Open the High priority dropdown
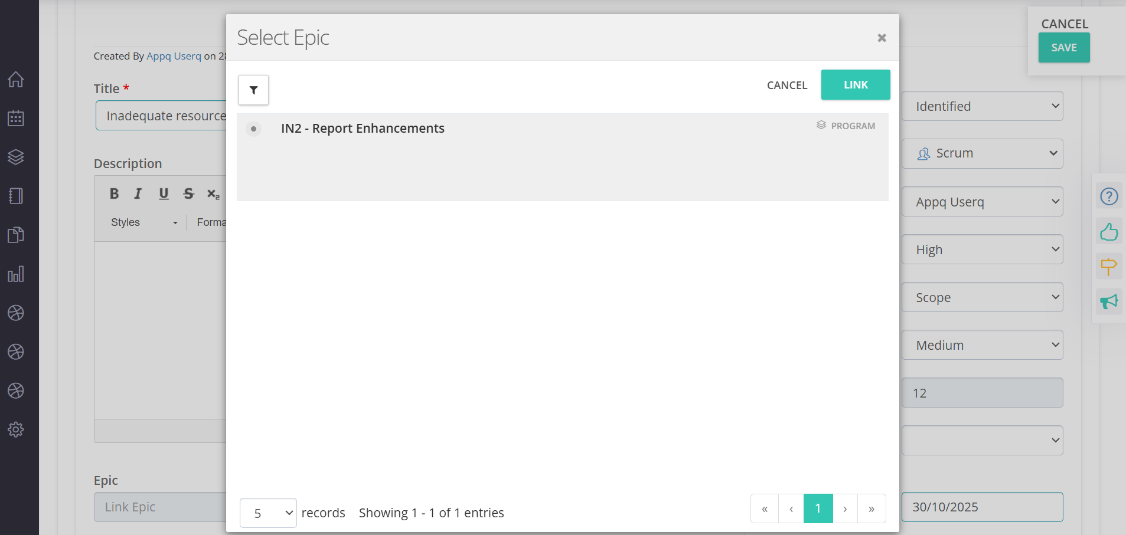This screenshot has width=1126, height=535. [x=982, y=250]
